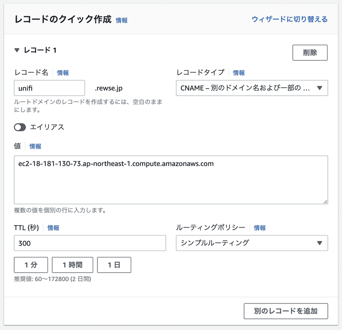The image size is (342, 330).
Task: Click the record name field containing unifi
Action: coord(49,88)
